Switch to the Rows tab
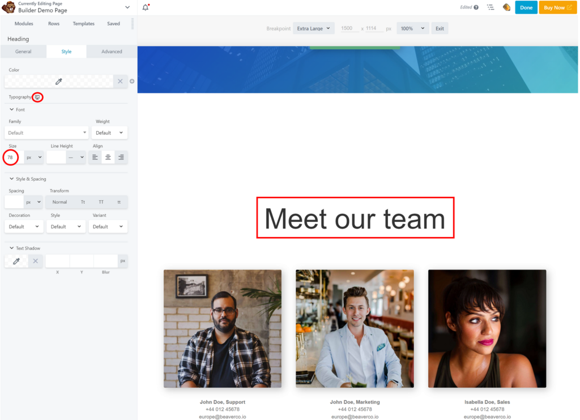 click(54, 24)
